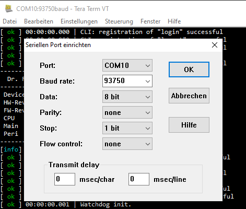Click the Abbrechen button

189,96
